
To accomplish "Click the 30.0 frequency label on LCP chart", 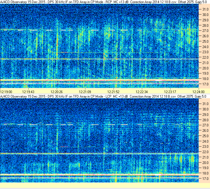I will coord(205,109).
